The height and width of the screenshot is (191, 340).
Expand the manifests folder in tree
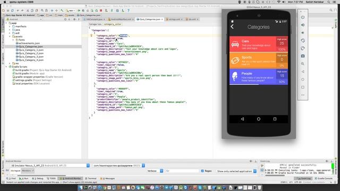[x=10, y=27]
